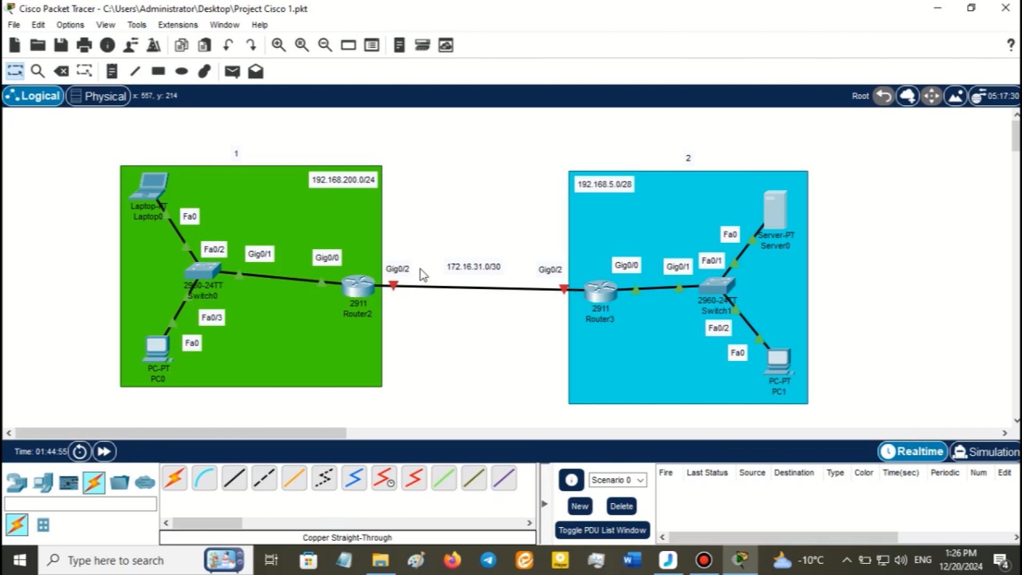Save the project with floppy icon
This screenshot has height=575, width=1022.
click(x=61, y=45)
